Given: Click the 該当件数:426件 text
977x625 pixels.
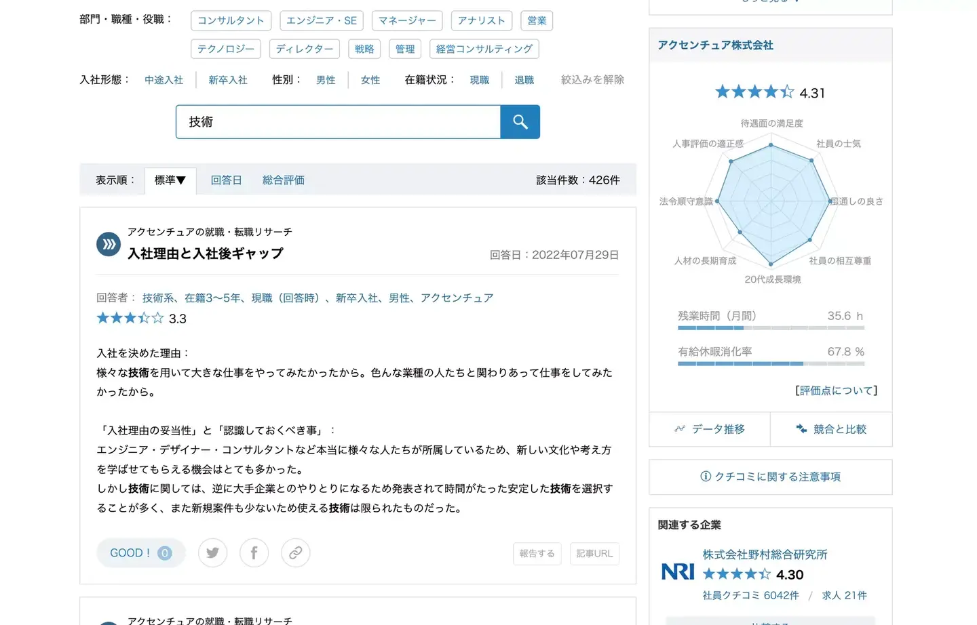Looking at the screenshot, I should (577, 180).
